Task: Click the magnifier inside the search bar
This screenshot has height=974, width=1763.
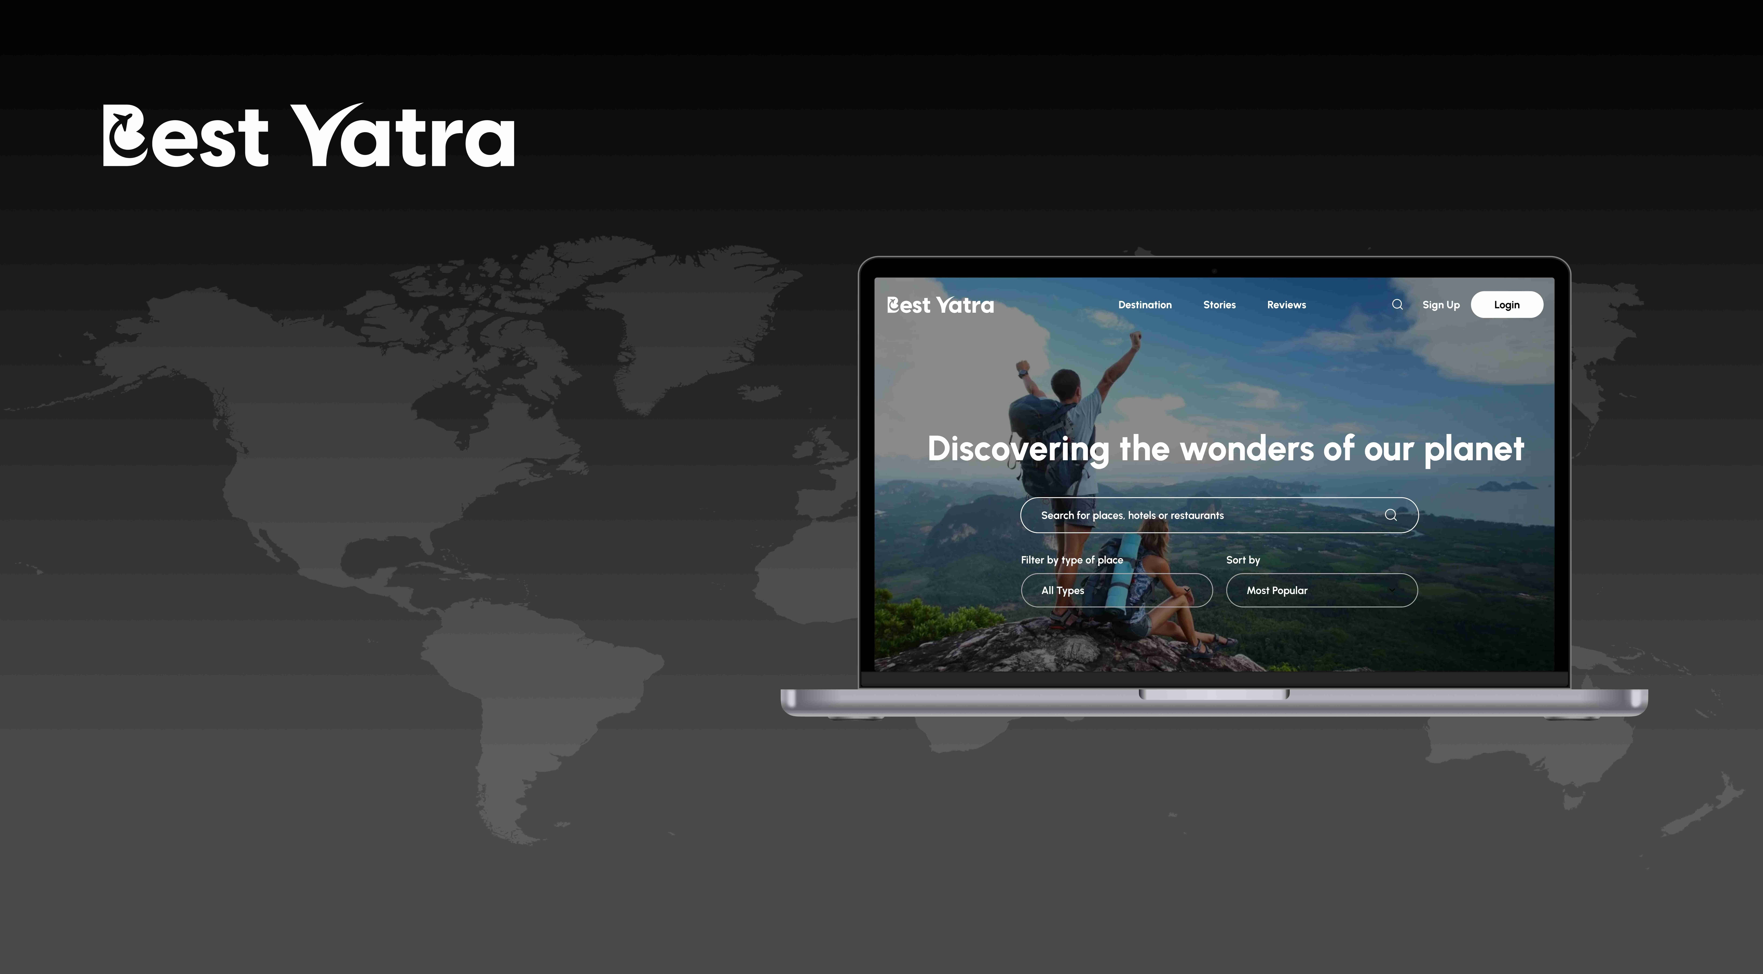Action: pyautogui.click(x=1391, y=515)
